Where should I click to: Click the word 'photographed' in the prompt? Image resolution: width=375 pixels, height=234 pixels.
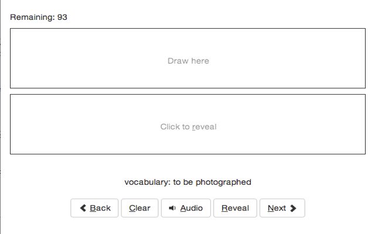pos(223,183)
